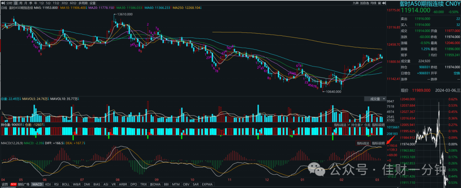Image resolution: width=461 pixels, height=188 pixels.
Task: Select the W&R indicator tab
Action: 77,184
